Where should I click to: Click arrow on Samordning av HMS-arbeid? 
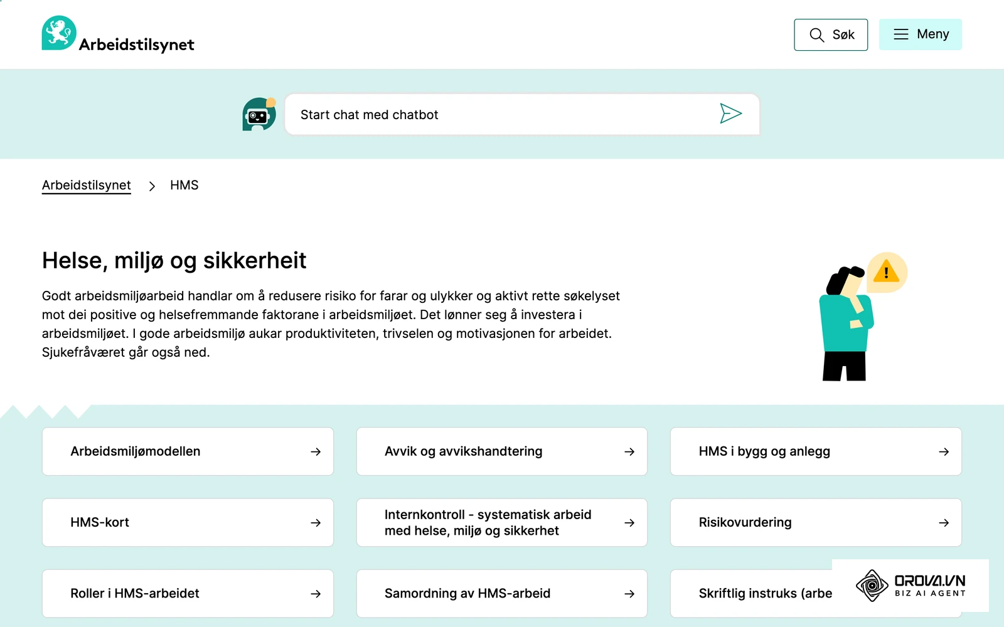click(x=629, y=593)
